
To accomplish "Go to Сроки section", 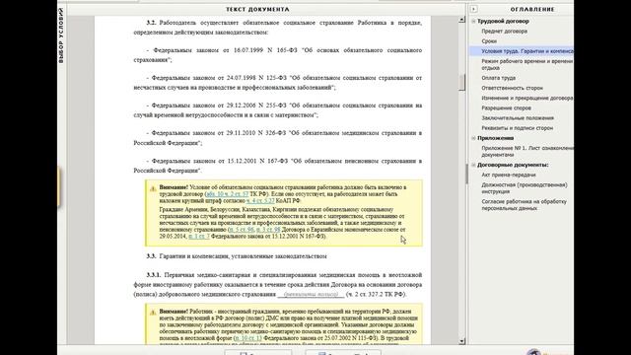I will (x=489, y=41).
